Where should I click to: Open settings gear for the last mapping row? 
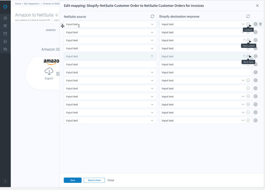click(255, 120)
